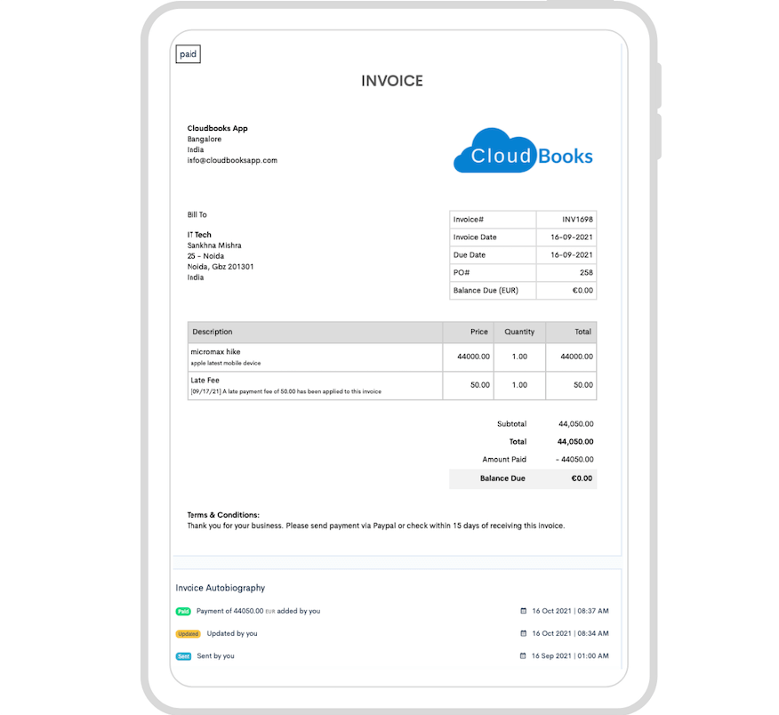The width and height of the screenshot is (779, 715).
Task: Click calendar icon beside 16 Oct 08:37 AM
Action: [524, 612]
